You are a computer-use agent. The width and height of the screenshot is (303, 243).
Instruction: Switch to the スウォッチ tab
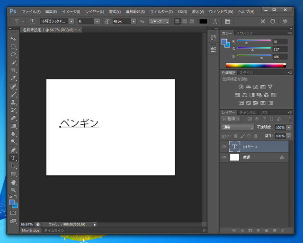click(244, 33)
